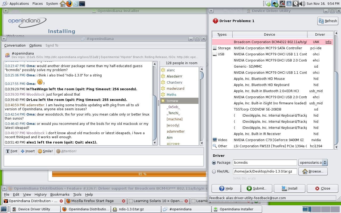Open the chat status tray icon
Viewport: 341px width, 213px height.
268,4
